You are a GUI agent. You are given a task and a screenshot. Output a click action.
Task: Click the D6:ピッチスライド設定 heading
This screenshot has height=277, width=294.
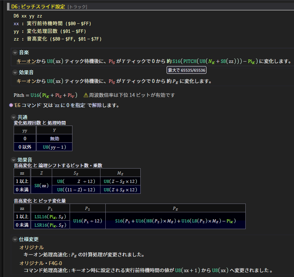(38, 7)
